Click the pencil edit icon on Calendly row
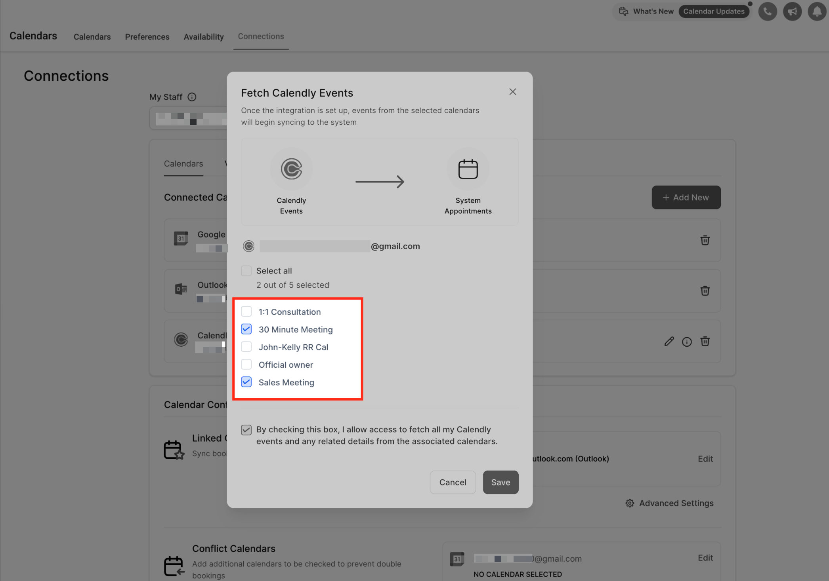Image resolution: width=829 pixels, height=581 pixels. (x=669, y=342)
